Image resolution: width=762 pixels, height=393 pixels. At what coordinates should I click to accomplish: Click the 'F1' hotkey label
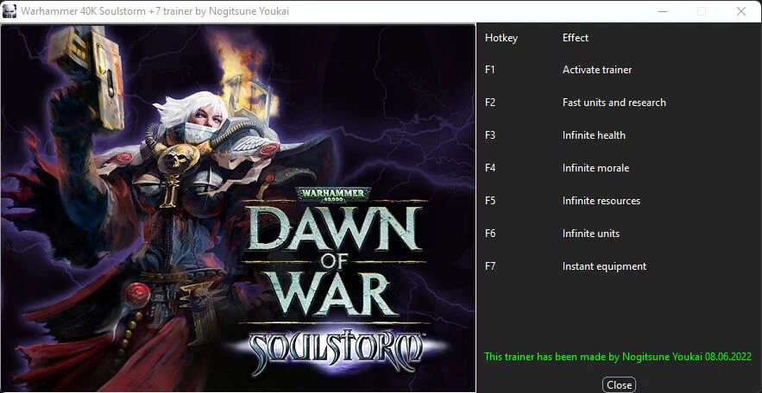tap(490, 70)
